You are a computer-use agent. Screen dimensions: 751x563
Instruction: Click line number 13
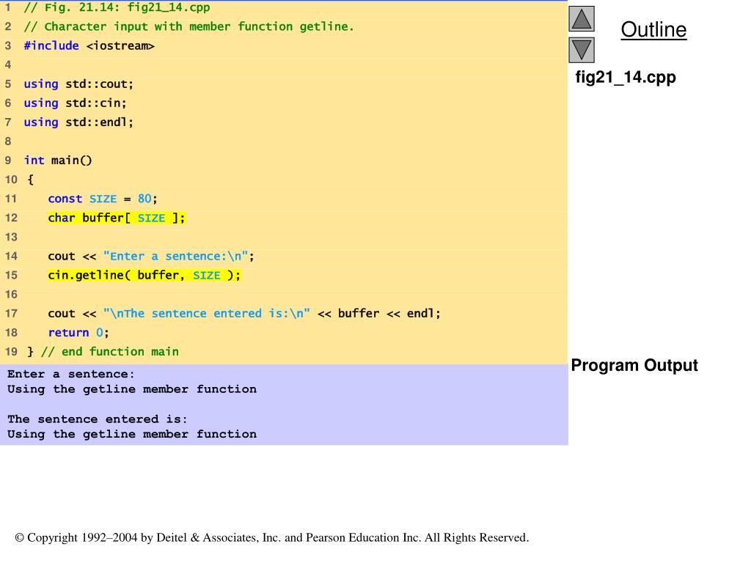tap(11, 237)
